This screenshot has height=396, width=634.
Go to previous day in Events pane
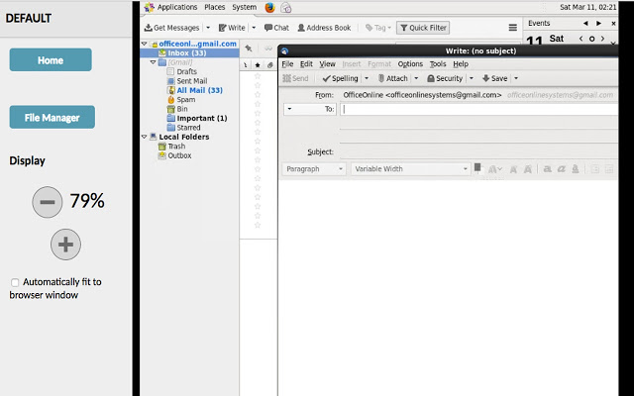581,39
